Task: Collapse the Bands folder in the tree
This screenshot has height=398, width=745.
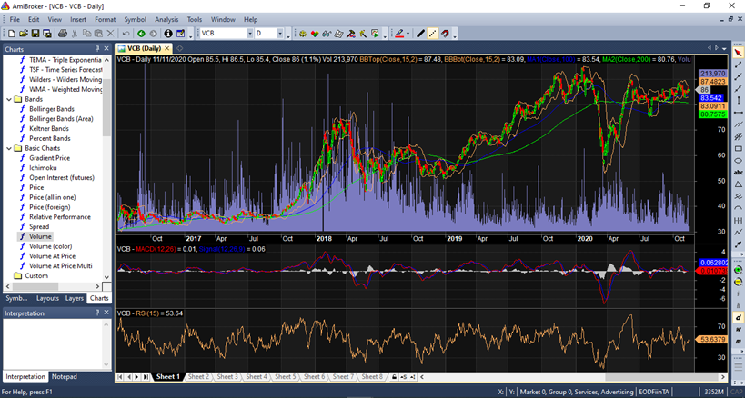Action: pos(10,99)
